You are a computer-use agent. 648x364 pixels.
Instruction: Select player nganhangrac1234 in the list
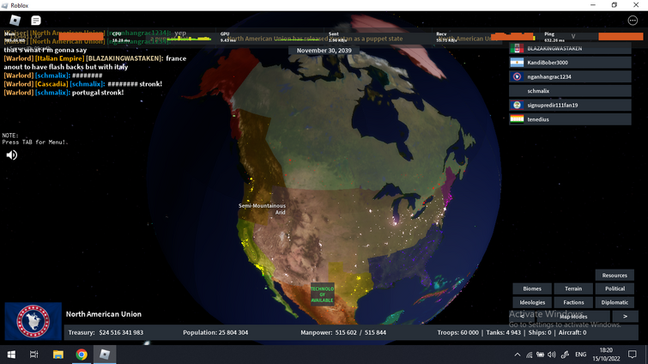570,76
